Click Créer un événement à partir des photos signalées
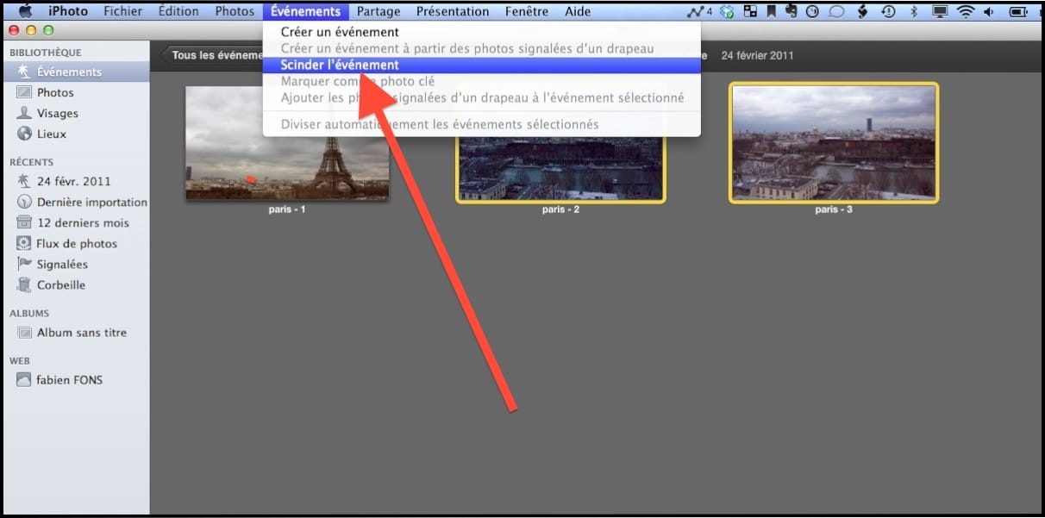 point(482,48)
